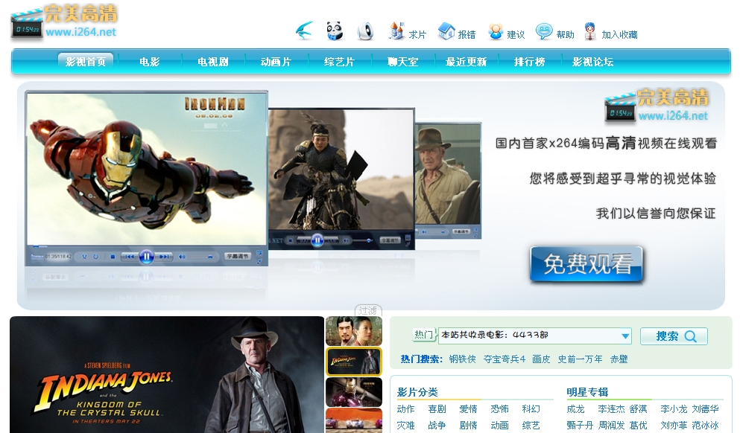Search hot keyword 赤壁
The image size is (740, 433).
click(x=619, y=359)
